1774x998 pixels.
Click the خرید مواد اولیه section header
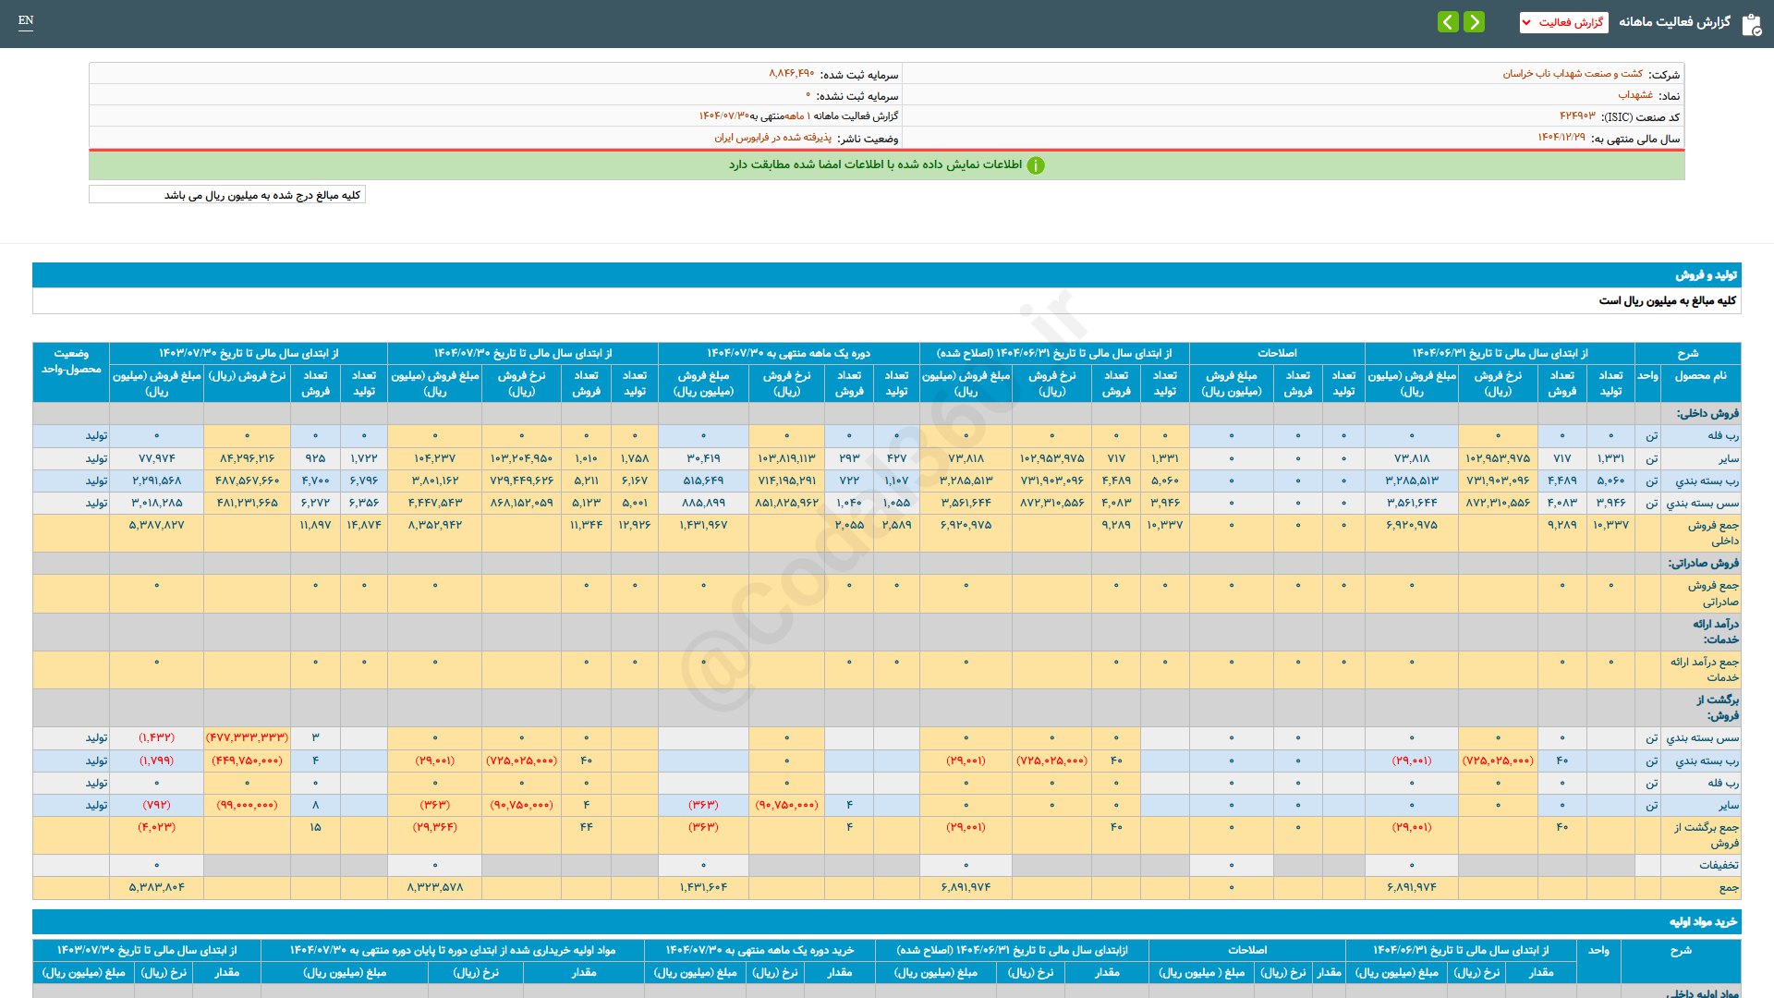(x=1702, y=922)
